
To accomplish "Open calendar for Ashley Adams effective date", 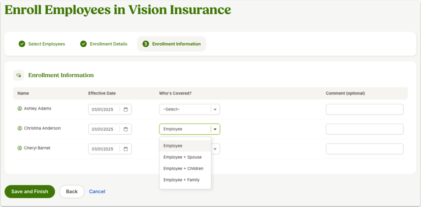I will [x=126, y=109].
